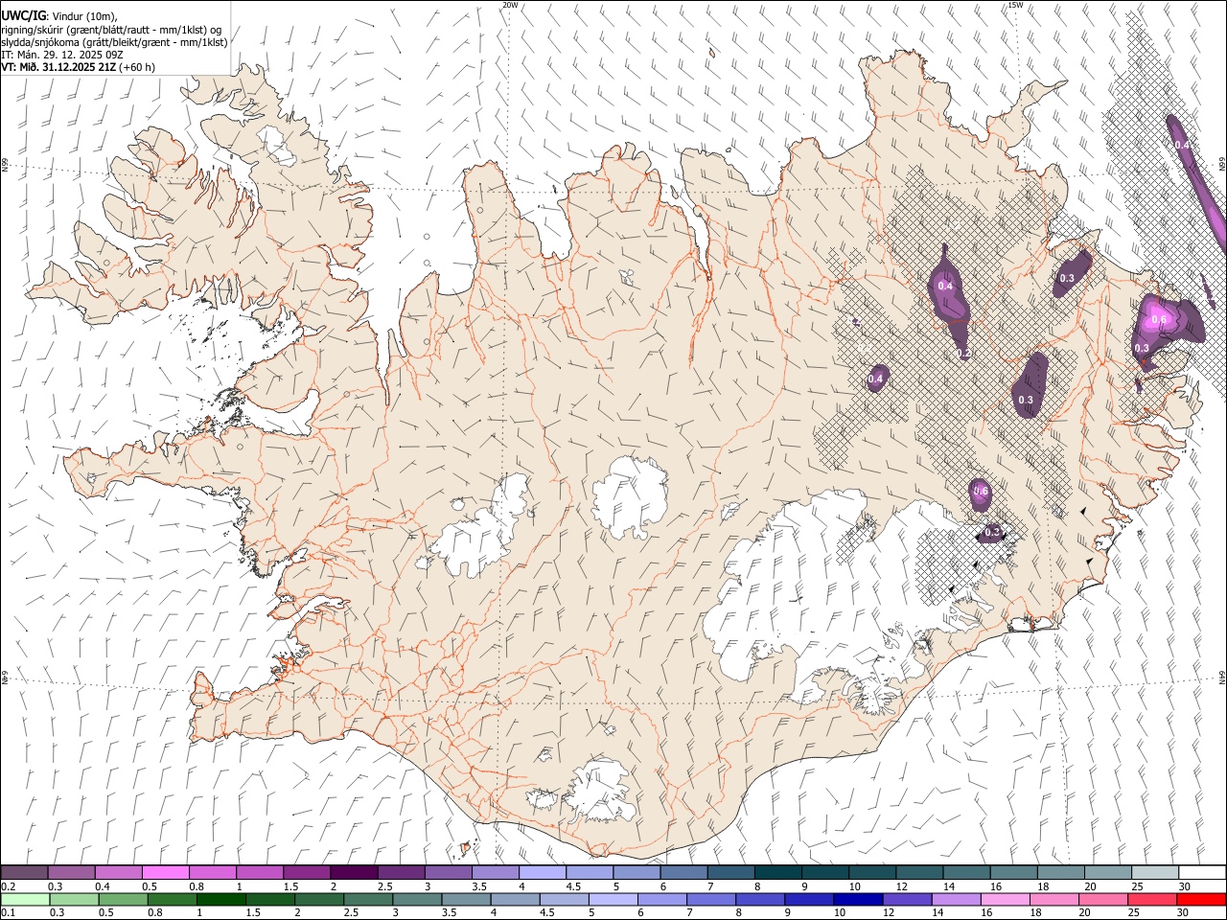Click the 'slydda/snjókoma' legend description line
Image resolution: width=1227 pixels, height=920 pixels.
(114, 42)
